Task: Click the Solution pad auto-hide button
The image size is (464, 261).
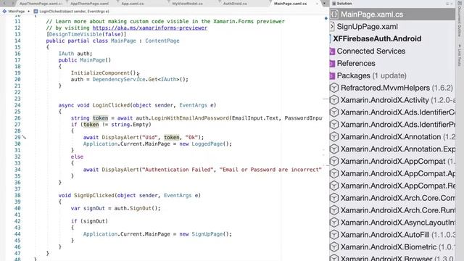Action: [447, 4]
